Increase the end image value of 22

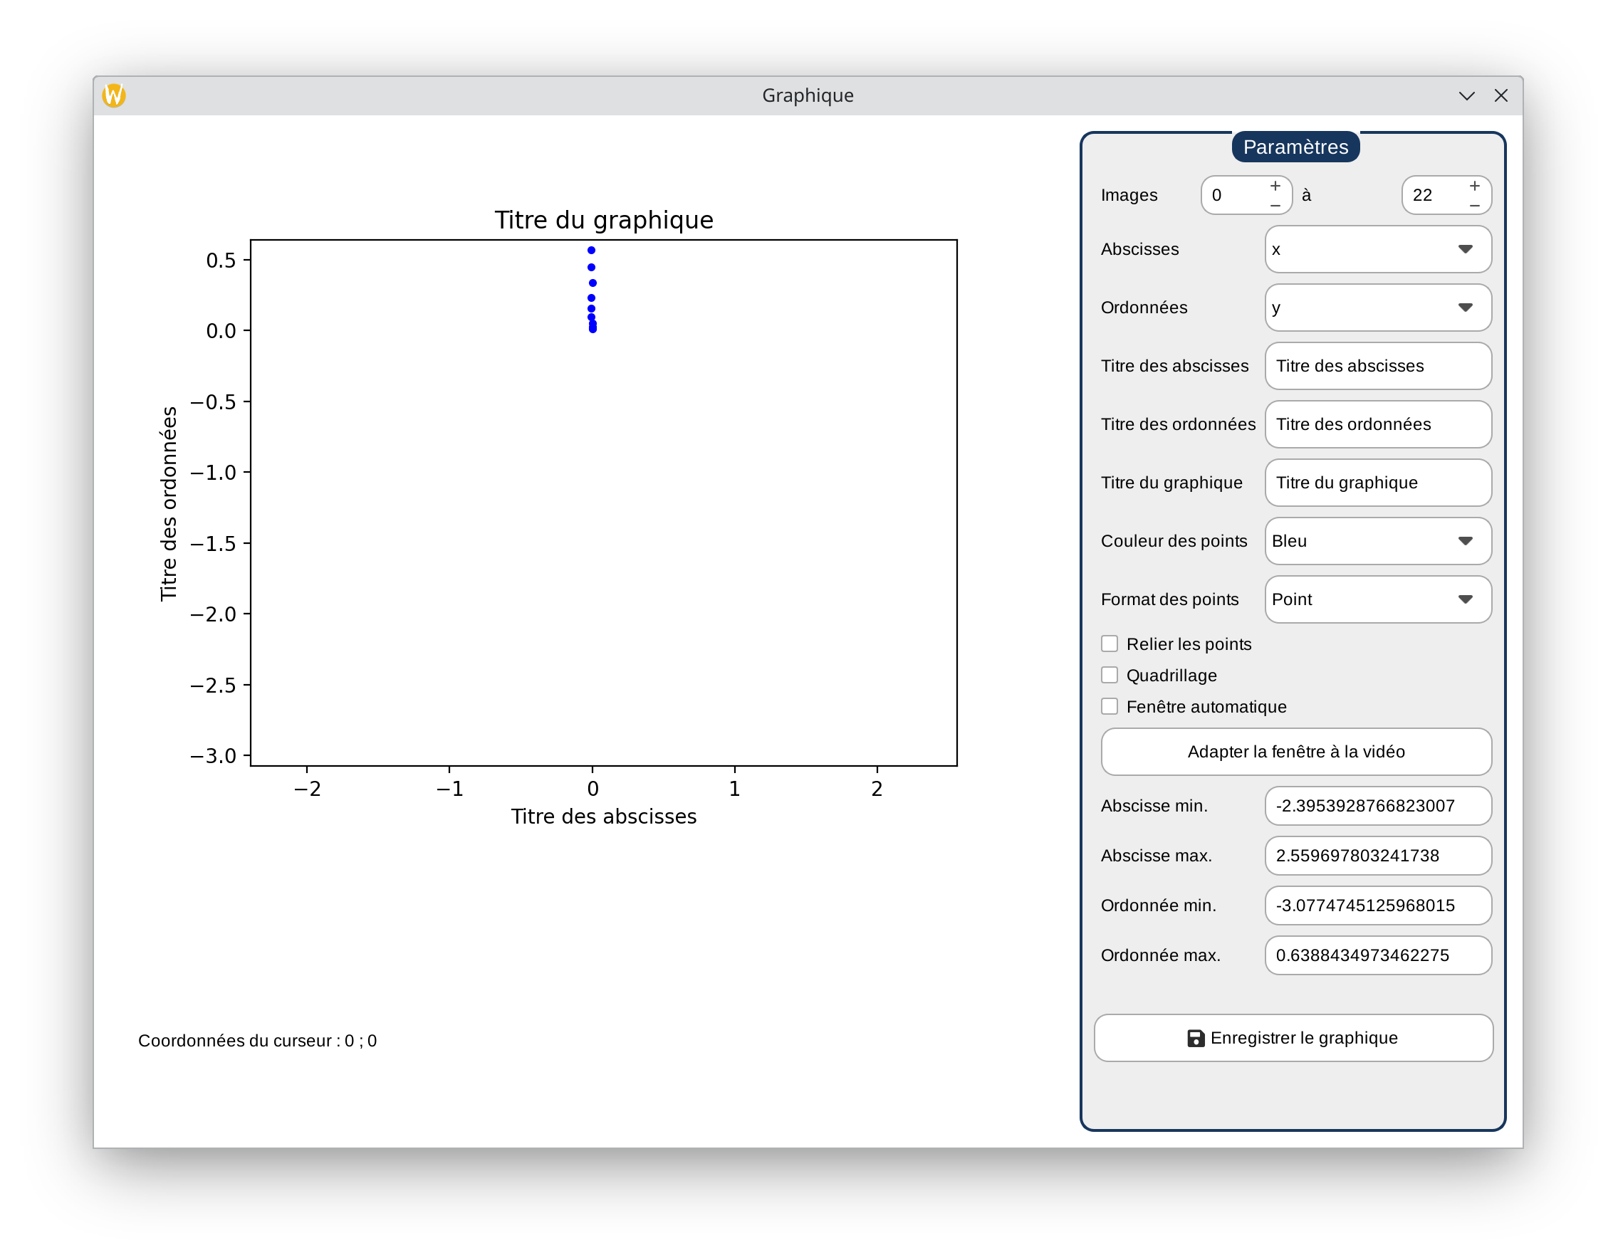[x=1474, y=186]
